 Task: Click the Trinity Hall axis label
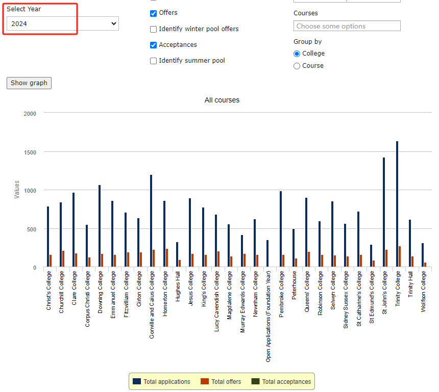coord(410,284)
